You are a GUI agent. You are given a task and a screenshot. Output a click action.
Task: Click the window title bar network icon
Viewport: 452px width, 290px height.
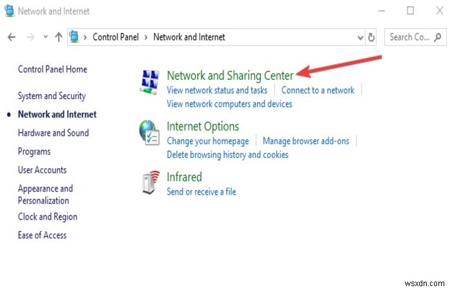9,11
